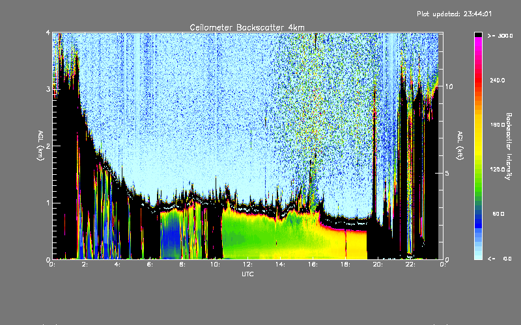Click the "120.0" color bar value
Screen dimensions: 521x325
point(498,170)
